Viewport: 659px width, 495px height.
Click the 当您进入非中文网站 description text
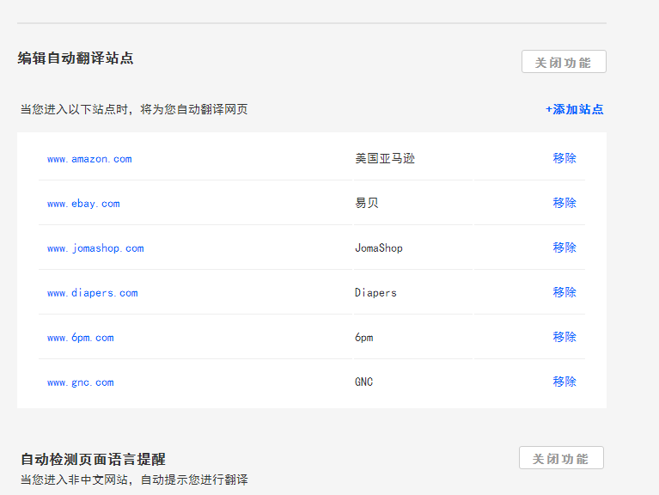[x=135, y=480]
